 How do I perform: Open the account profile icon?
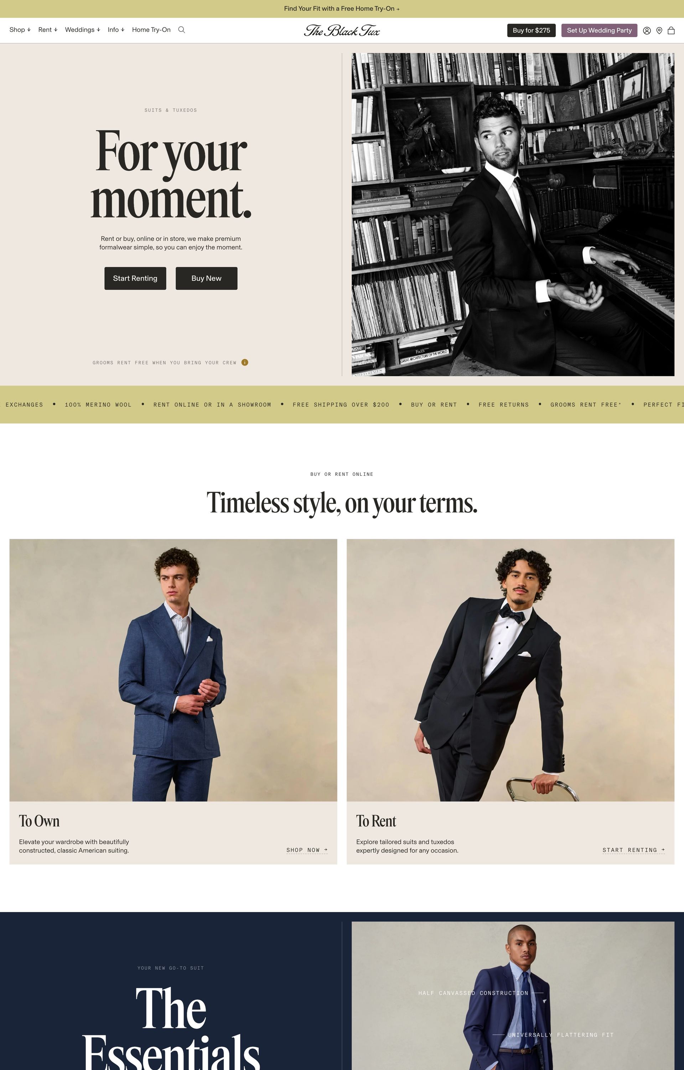coord(647,31)
